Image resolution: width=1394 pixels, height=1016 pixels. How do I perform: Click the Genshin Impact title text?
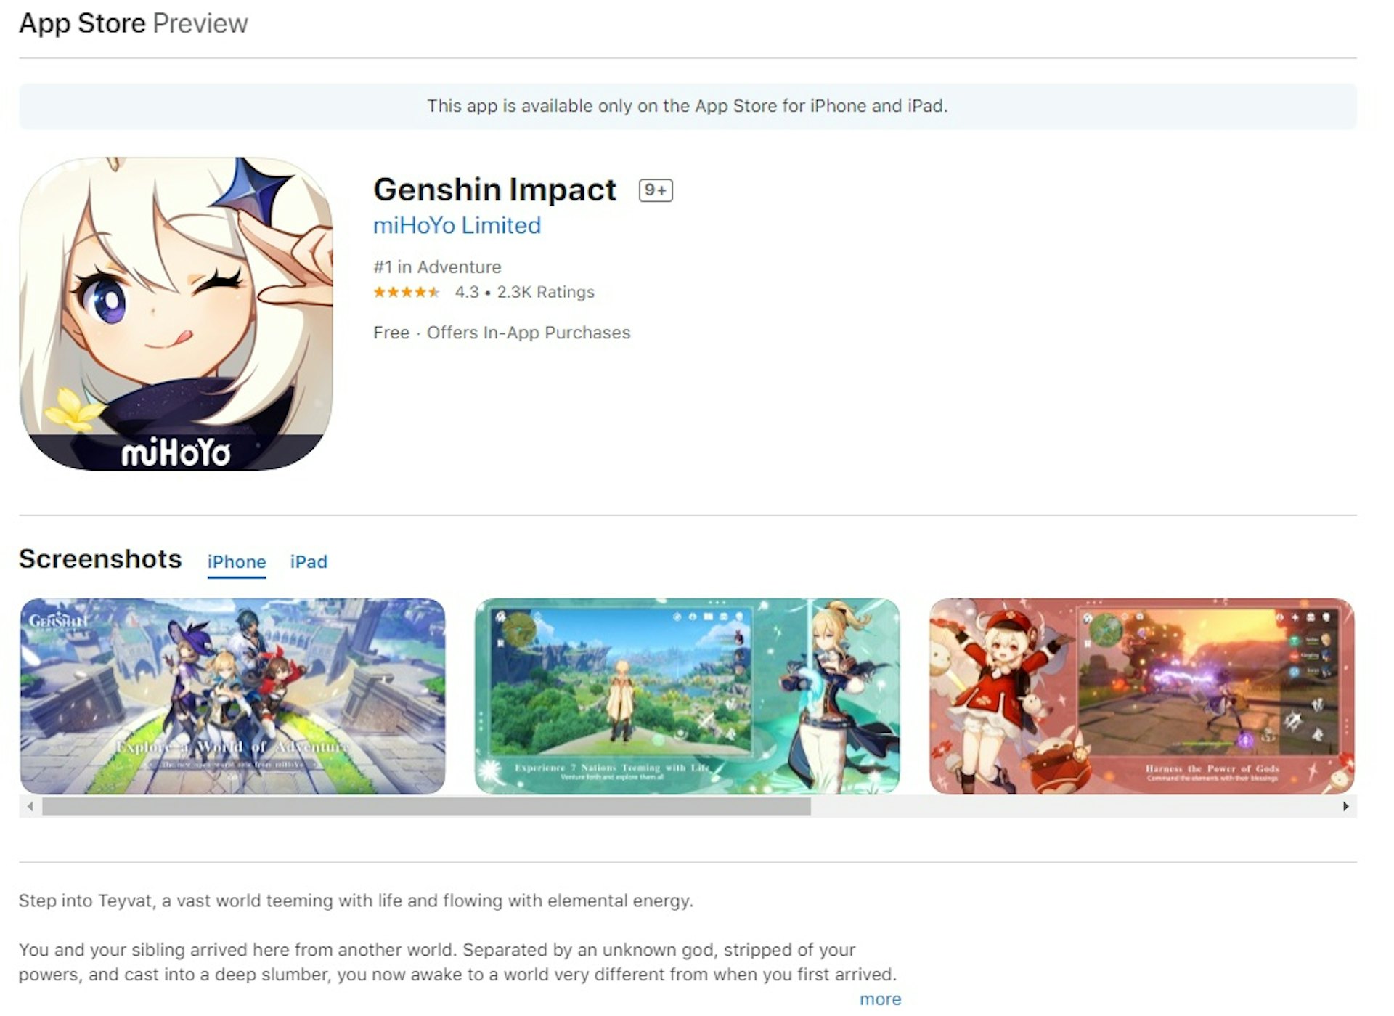pyautogui.click(x=494, y=190)
